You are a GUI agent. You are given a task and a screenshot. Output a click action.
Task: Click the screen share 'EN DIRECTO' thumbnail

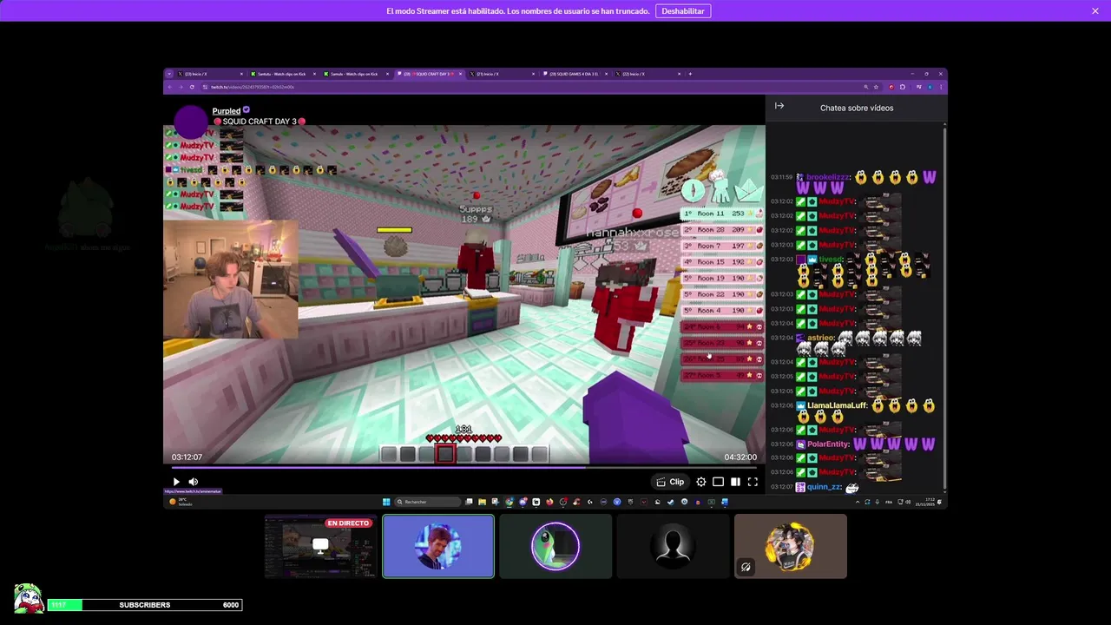[320, 546]
